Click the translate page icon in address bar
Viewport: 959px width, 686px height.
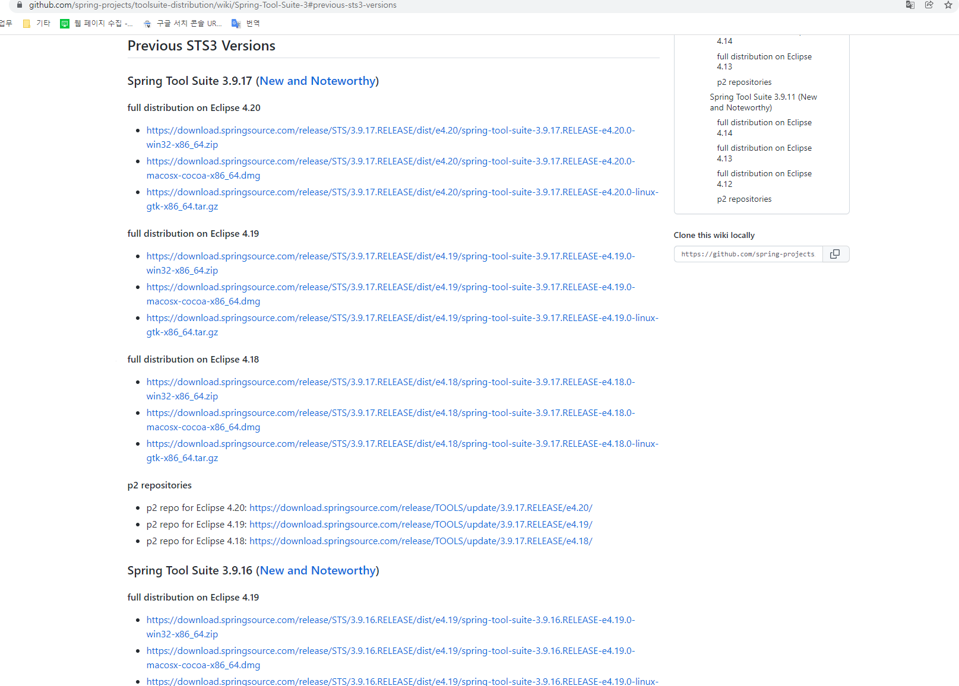coord(910,5)
